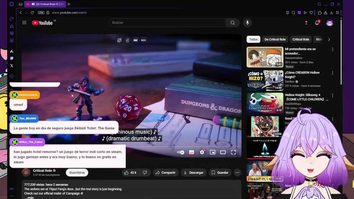Open the Player icon in sidebar
This screenshot has width=354, height=199.
point(12,76)
